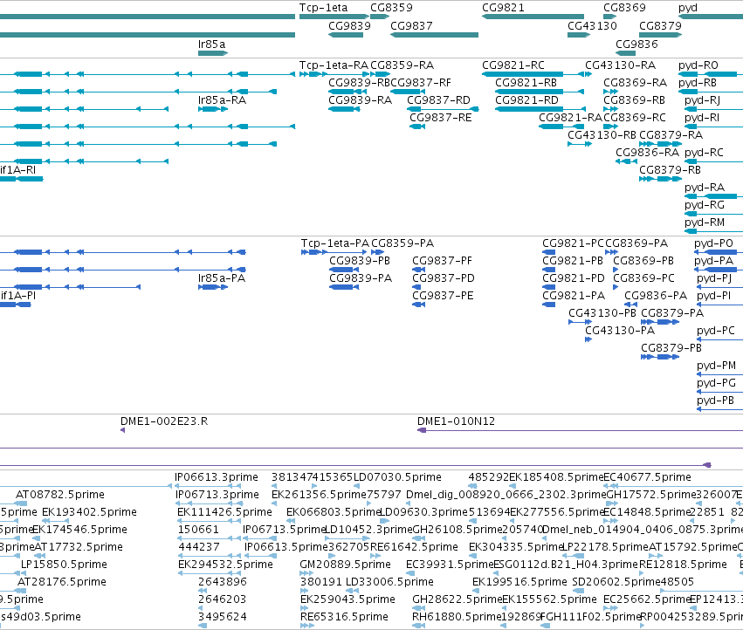Click EST label IP06613.3prime

217,477
